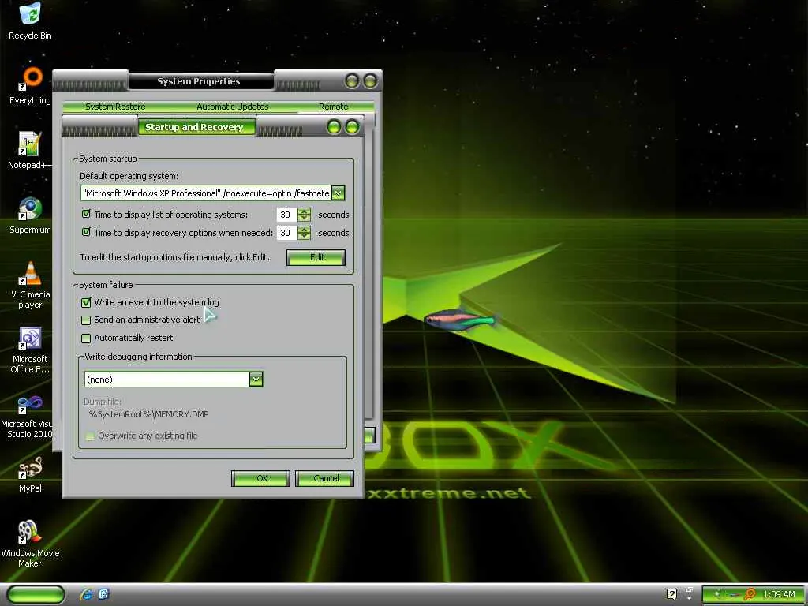Toggle Time to display recovery options checkbox
The image size is (808, 606).
(87, 232)
